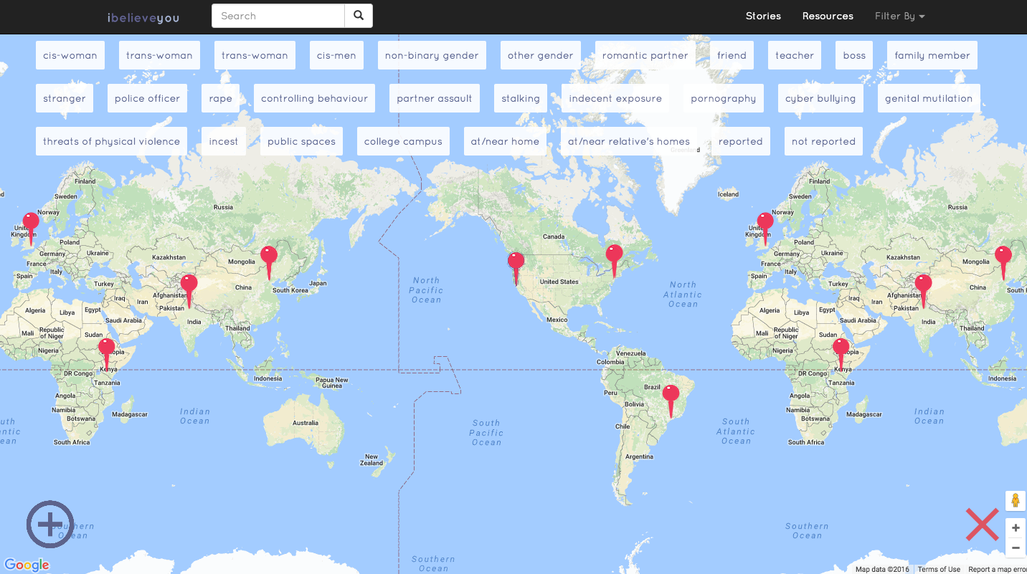Click the circled plus add-story icon
Screen dimensions: 1027x574
pyautogui.click(x=50, y=525)
